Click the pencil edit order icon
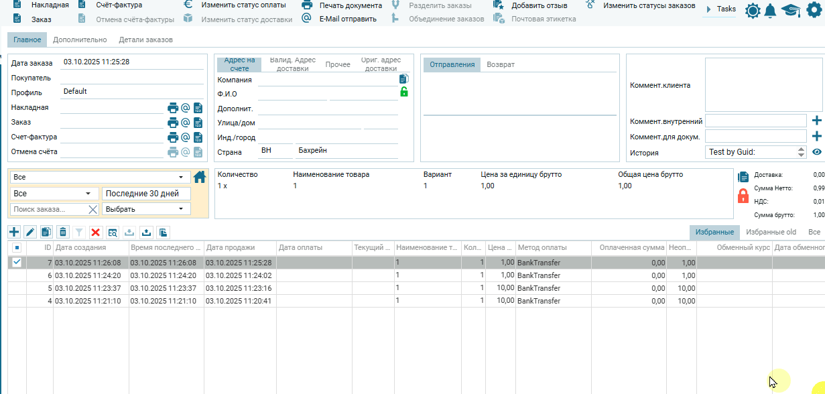This screenshot has width=825, height=394. pyautogui.click(x=30, y=232)
